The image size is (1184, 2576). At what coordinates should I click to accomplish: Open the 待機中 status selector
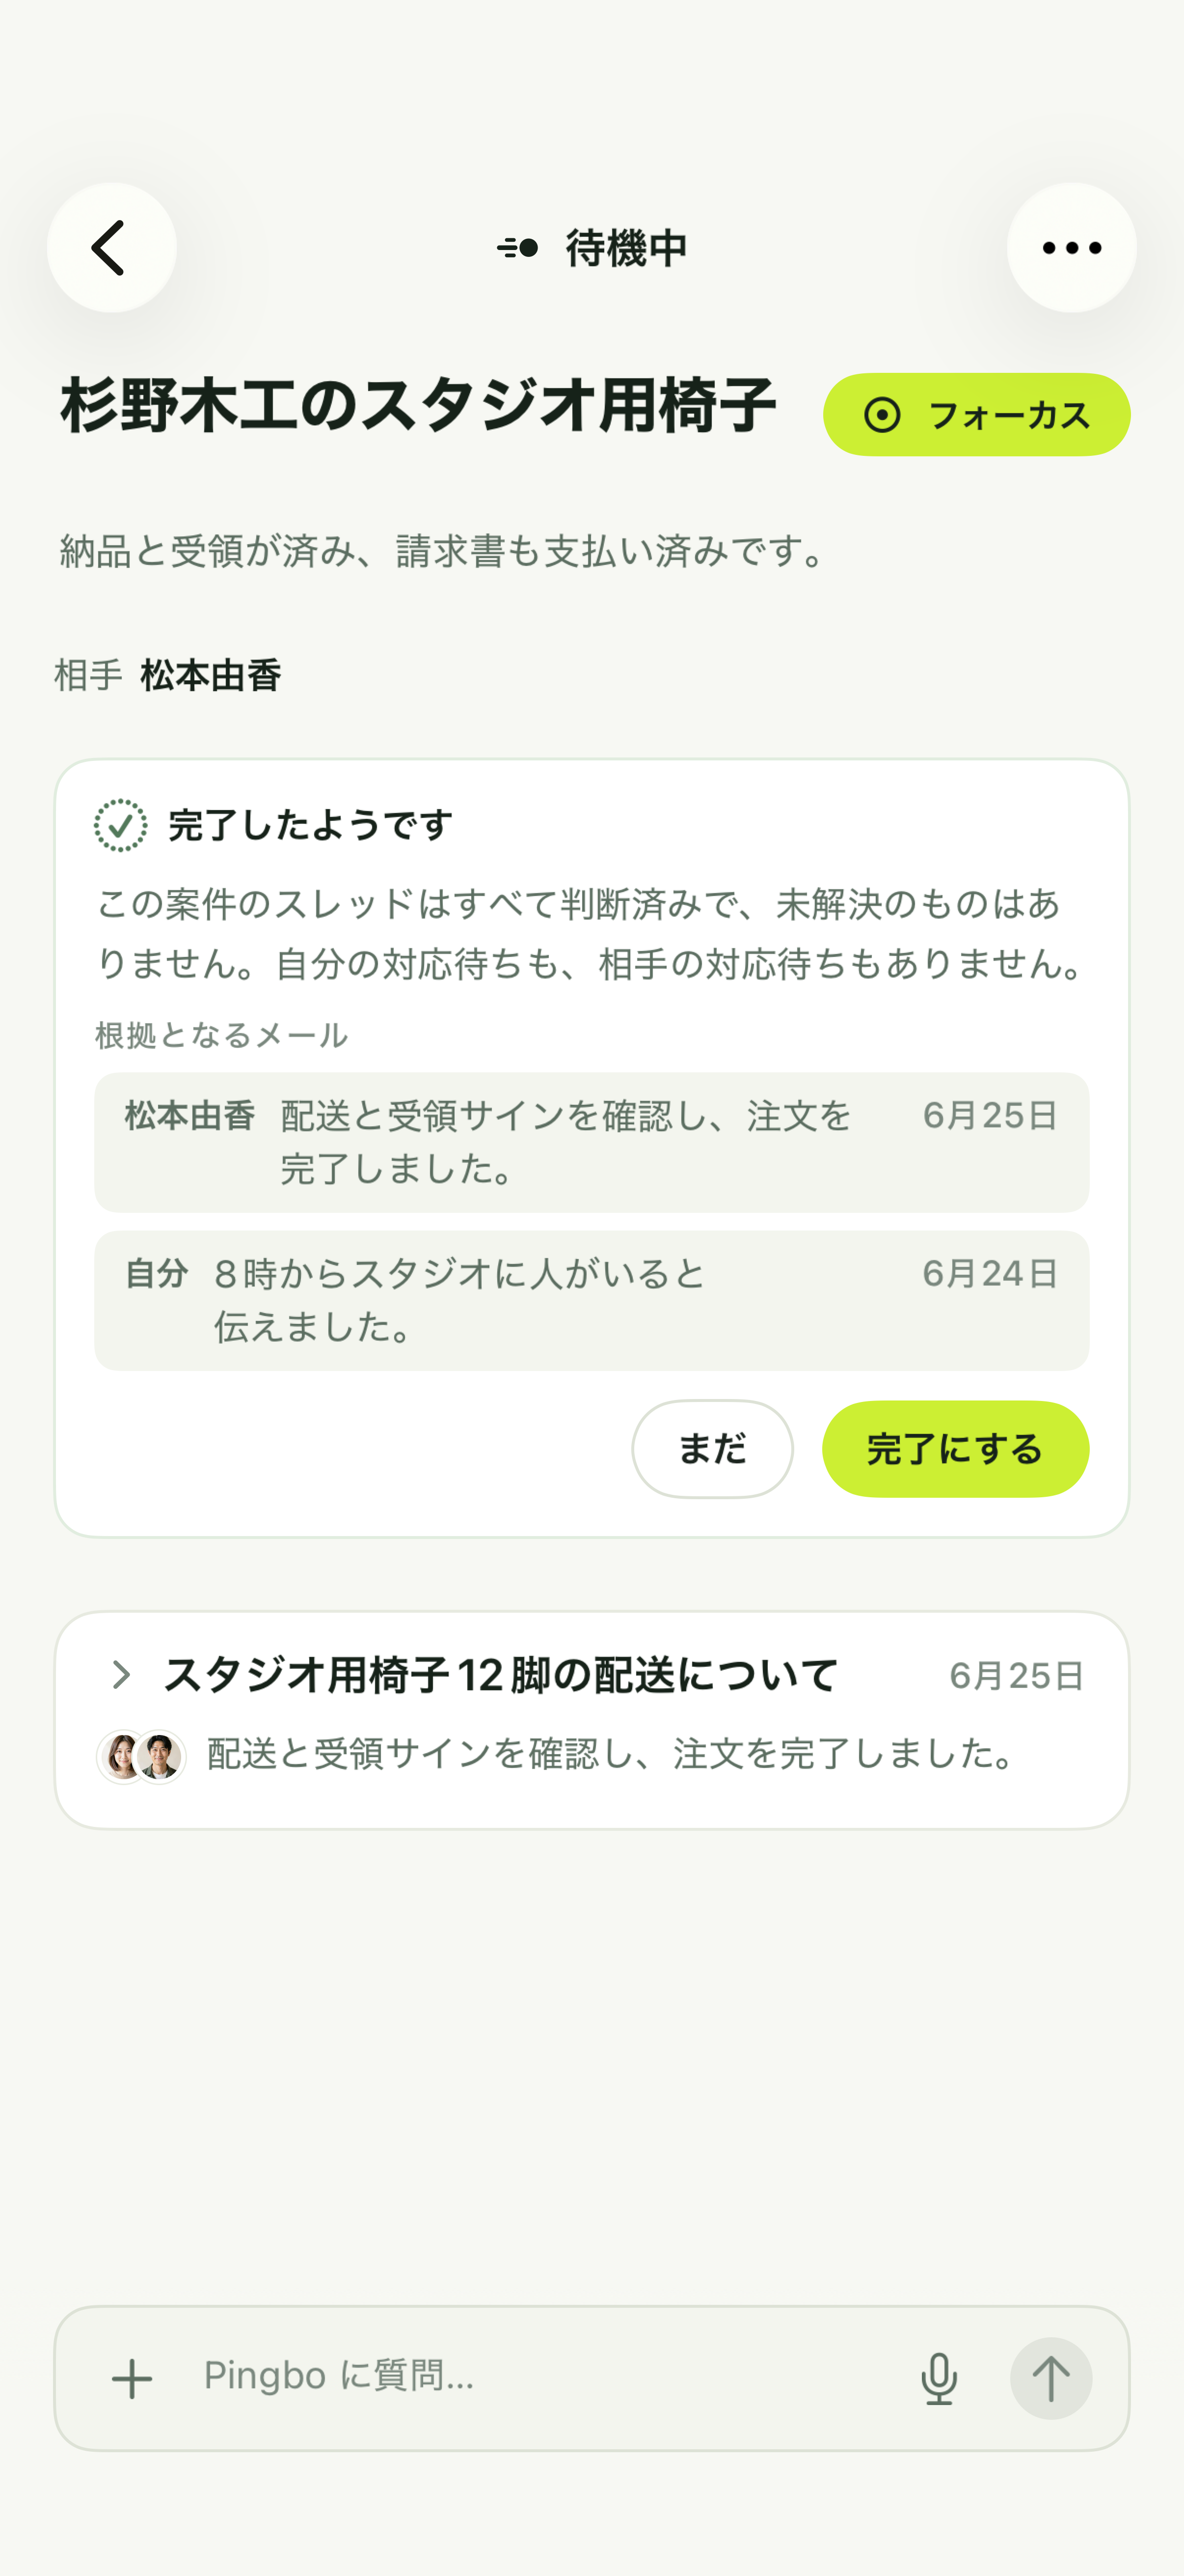(592, 248)
